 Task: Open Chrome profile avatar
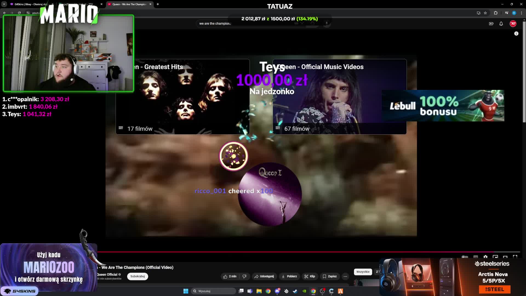(514, 13)
